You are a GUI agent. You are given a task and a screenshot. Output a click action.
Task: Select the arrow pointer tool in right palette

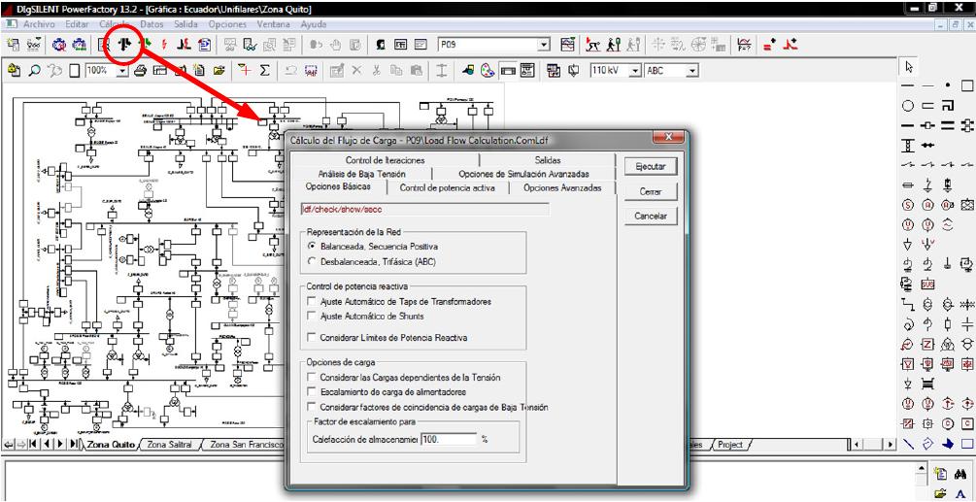tap(909, 67)
